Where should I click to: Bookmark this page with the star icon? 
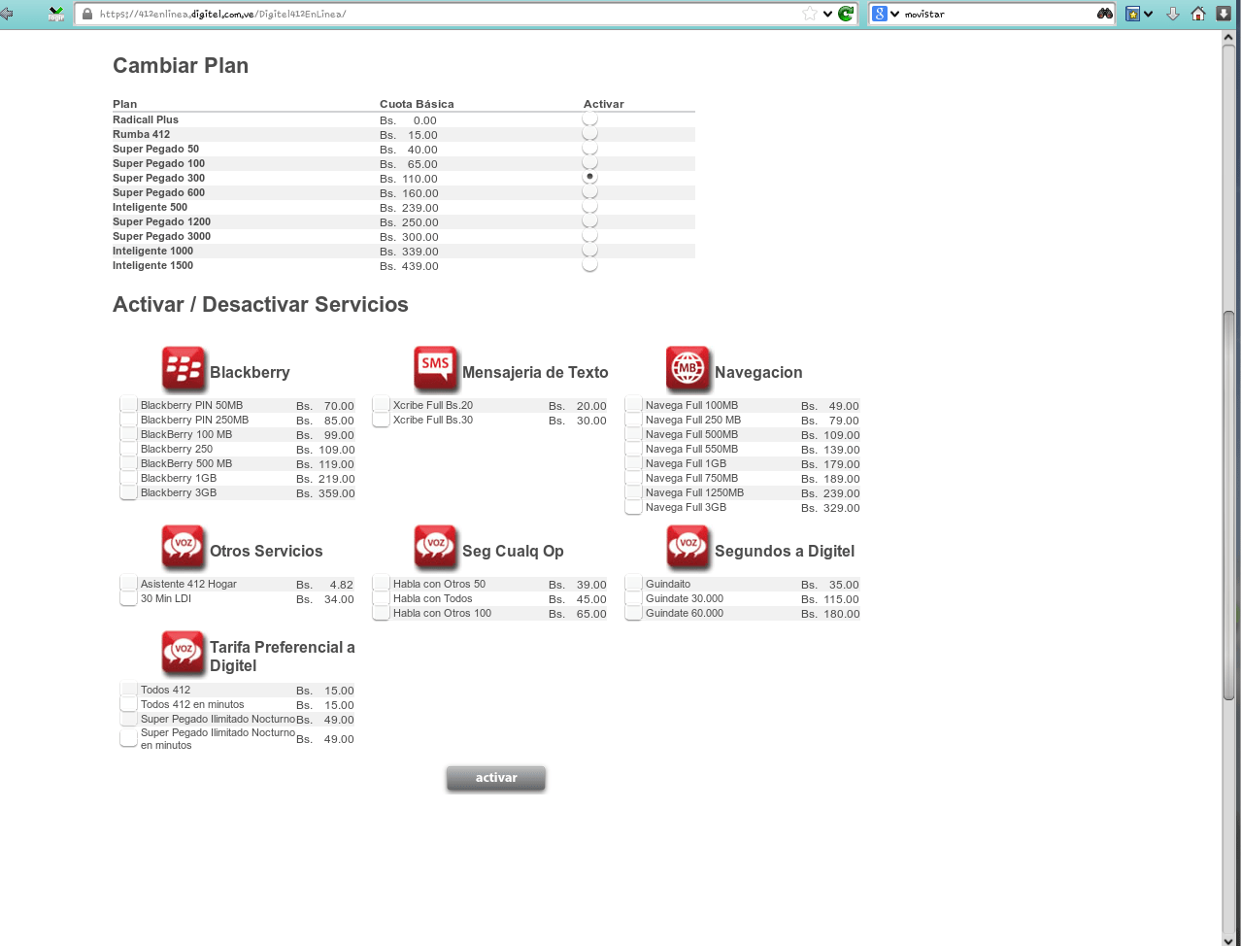click(x=810, y=14)
